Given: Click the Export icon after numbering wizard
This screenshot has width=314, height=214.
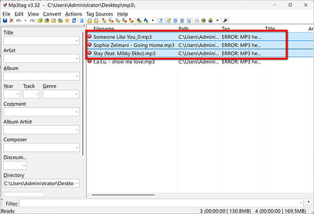Looking at the screenshot, I should tap(169, 20).
